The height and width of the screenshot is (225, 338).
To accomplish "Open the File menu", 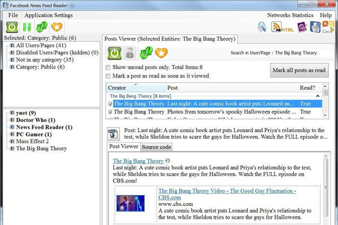I will pos(13,15).
